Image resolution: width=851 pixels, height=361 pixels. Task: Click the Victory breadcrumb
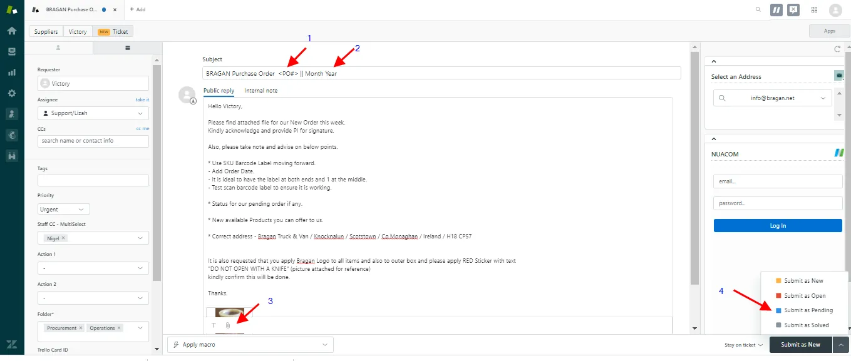pyautogui.click(x=78, y=31)
